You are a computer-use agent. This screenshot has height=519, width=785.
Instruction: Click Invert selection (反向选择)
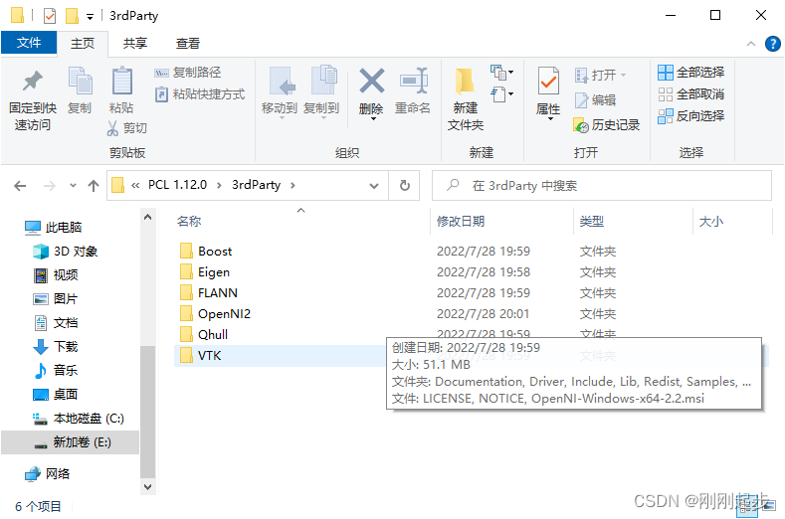click(x=690, y=116)
